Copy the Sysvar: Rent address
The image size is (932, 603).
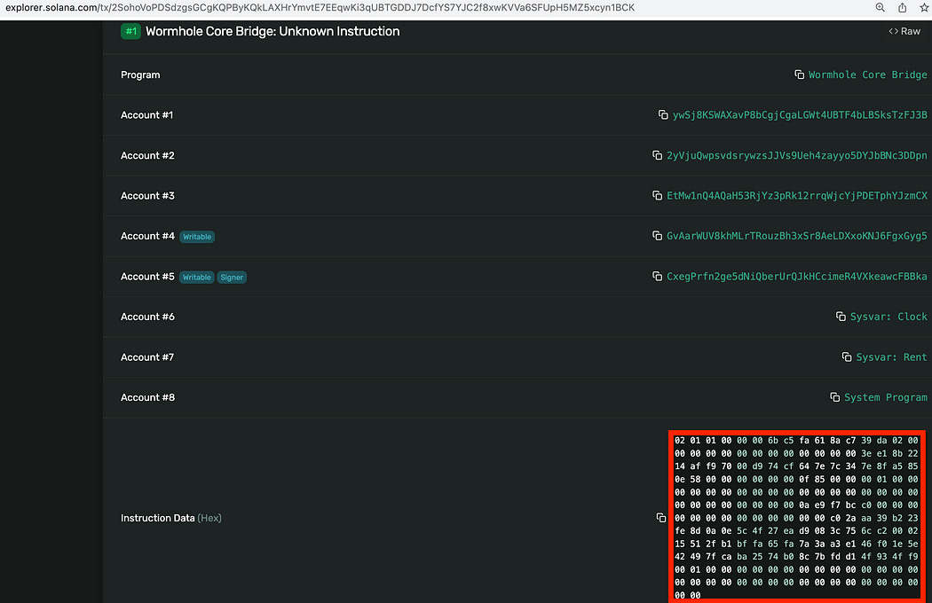coord(847,357)
